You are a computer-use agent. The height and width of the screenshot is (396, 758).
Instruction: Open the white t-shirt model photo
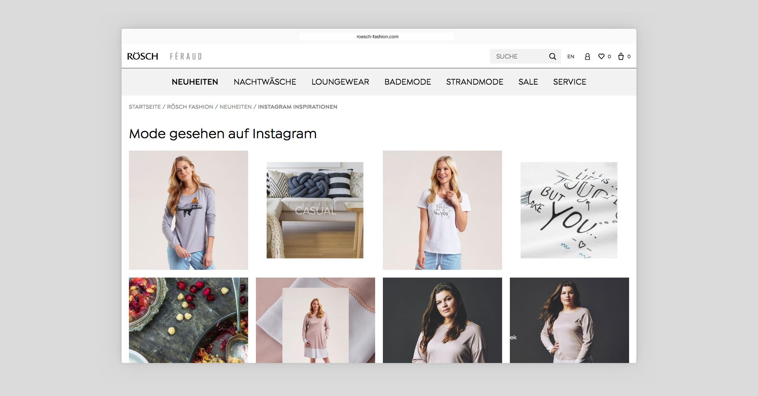point(442,210)
